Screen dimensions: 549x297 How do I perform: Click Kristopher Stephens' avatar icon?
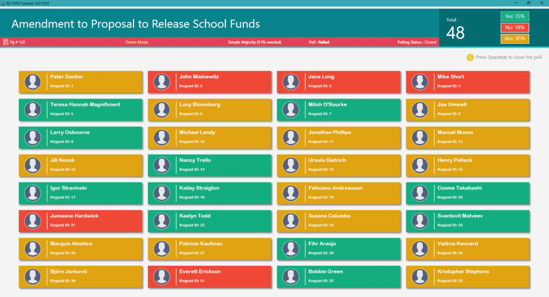pos(420,276)
